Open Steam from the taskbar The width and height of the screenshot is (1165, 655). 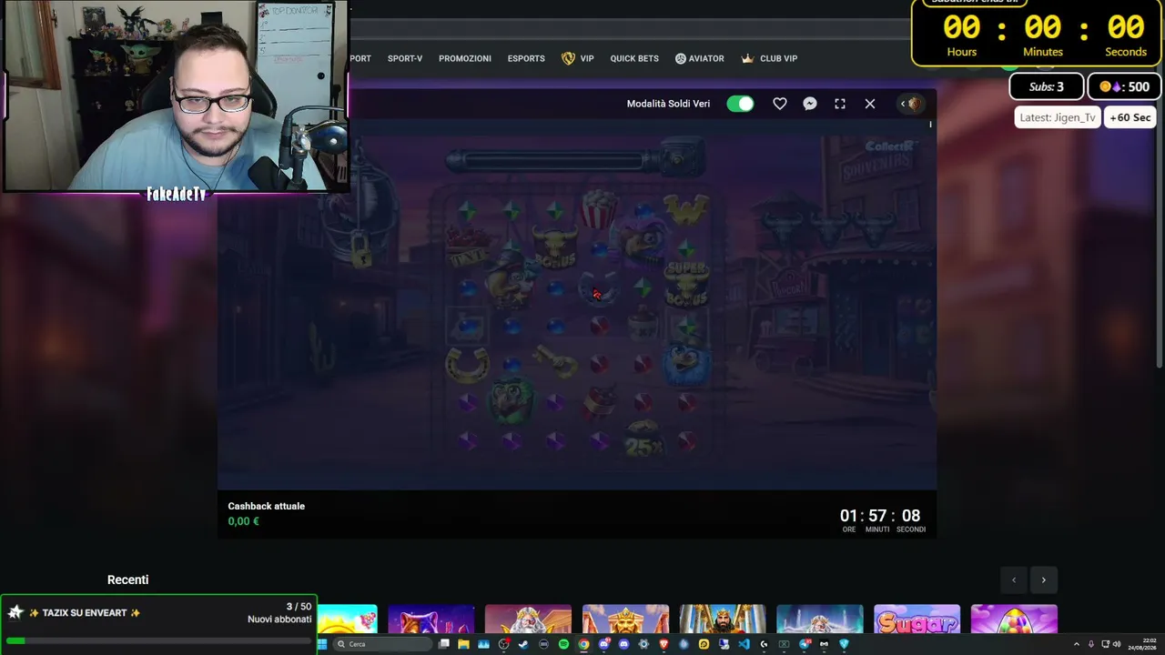523,644
